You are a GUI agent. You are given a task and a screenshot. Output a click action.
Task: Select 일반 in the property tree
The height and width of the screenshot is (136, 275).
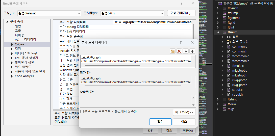tap(18, 26)
